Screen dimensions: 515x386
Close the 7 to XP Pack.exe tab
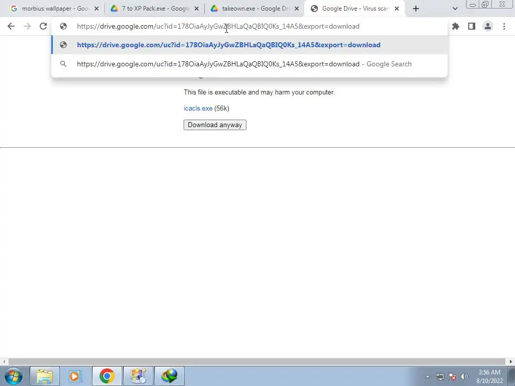197,9
